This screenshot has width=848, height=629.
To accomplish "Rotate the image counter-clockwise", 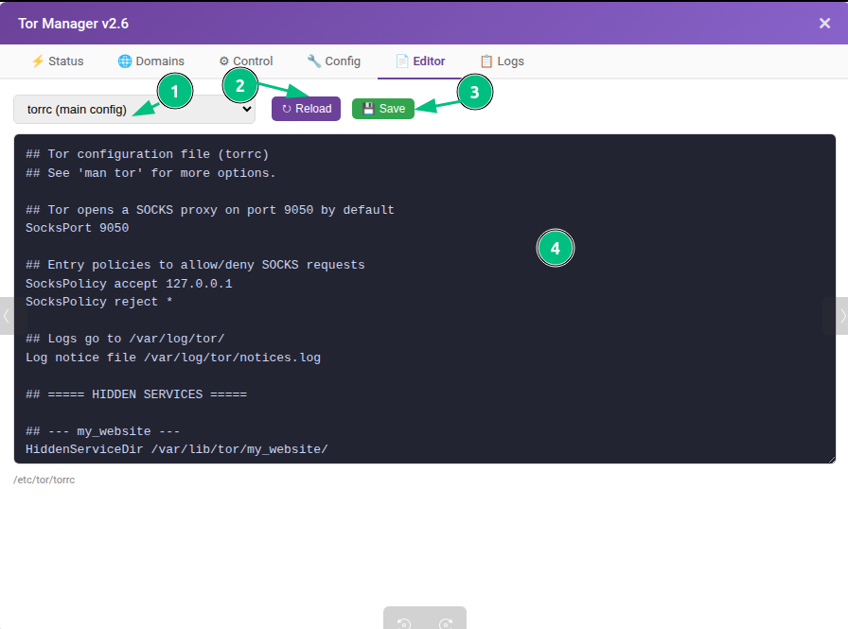I will (x=404, y=623).
